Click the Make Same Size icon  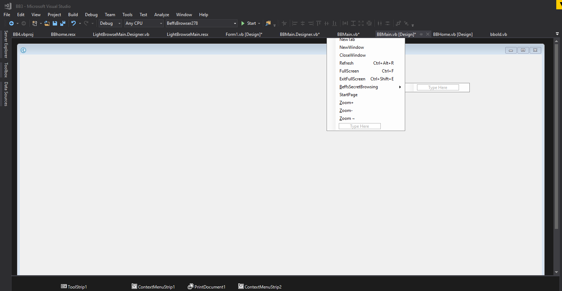coord(361,23)
